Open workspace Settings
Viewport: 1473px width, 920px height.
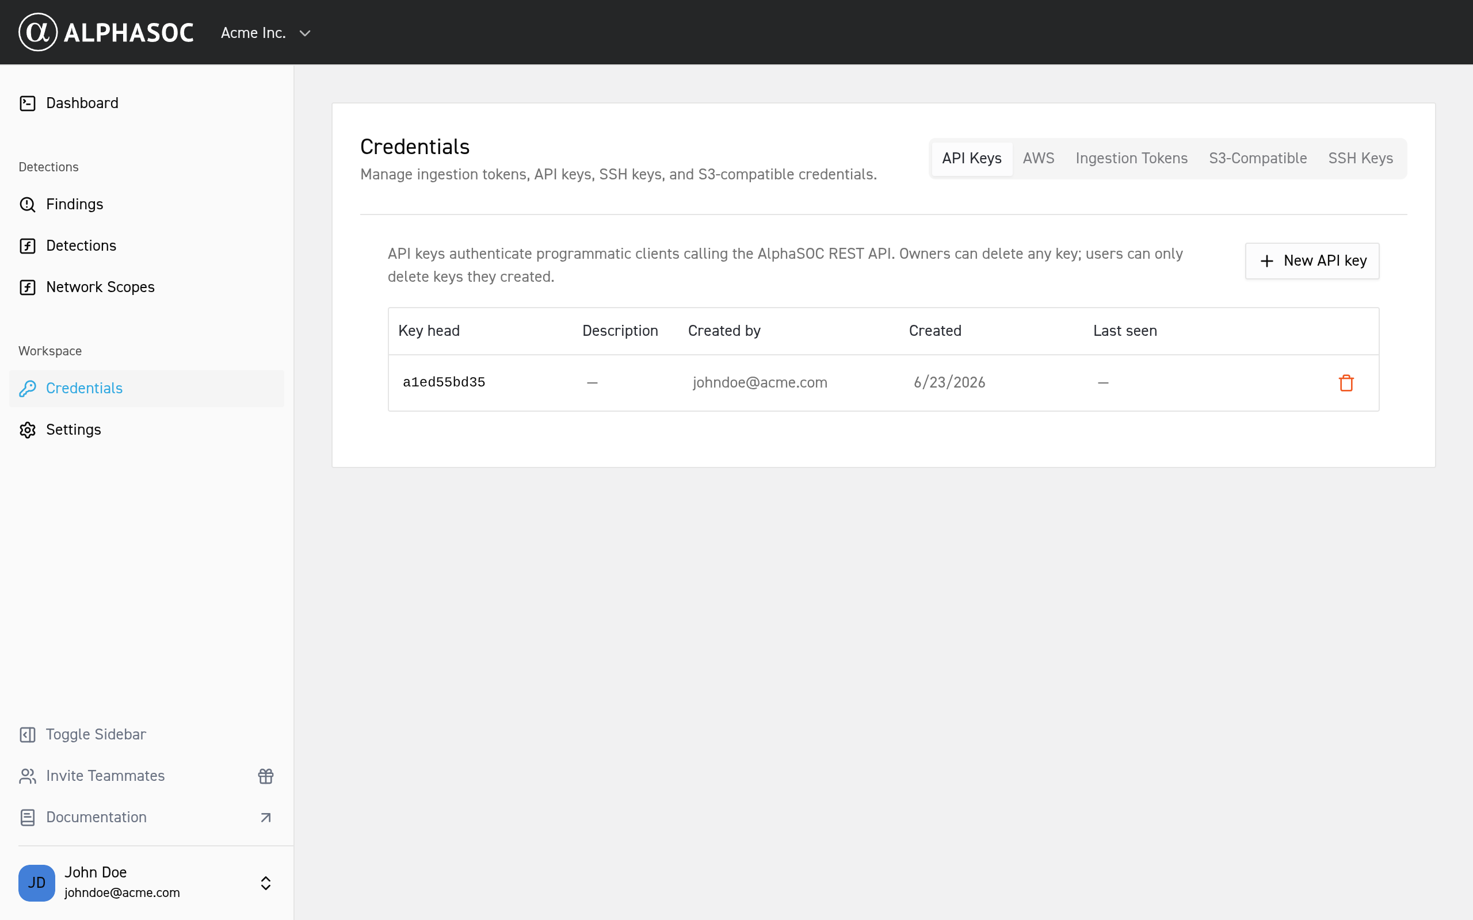tap(74, 430)
